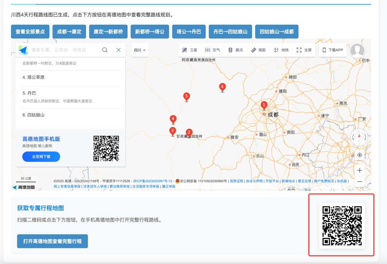The image size is (387, 264).
Task: Open the user avatar profile
Action: point(357,51)
